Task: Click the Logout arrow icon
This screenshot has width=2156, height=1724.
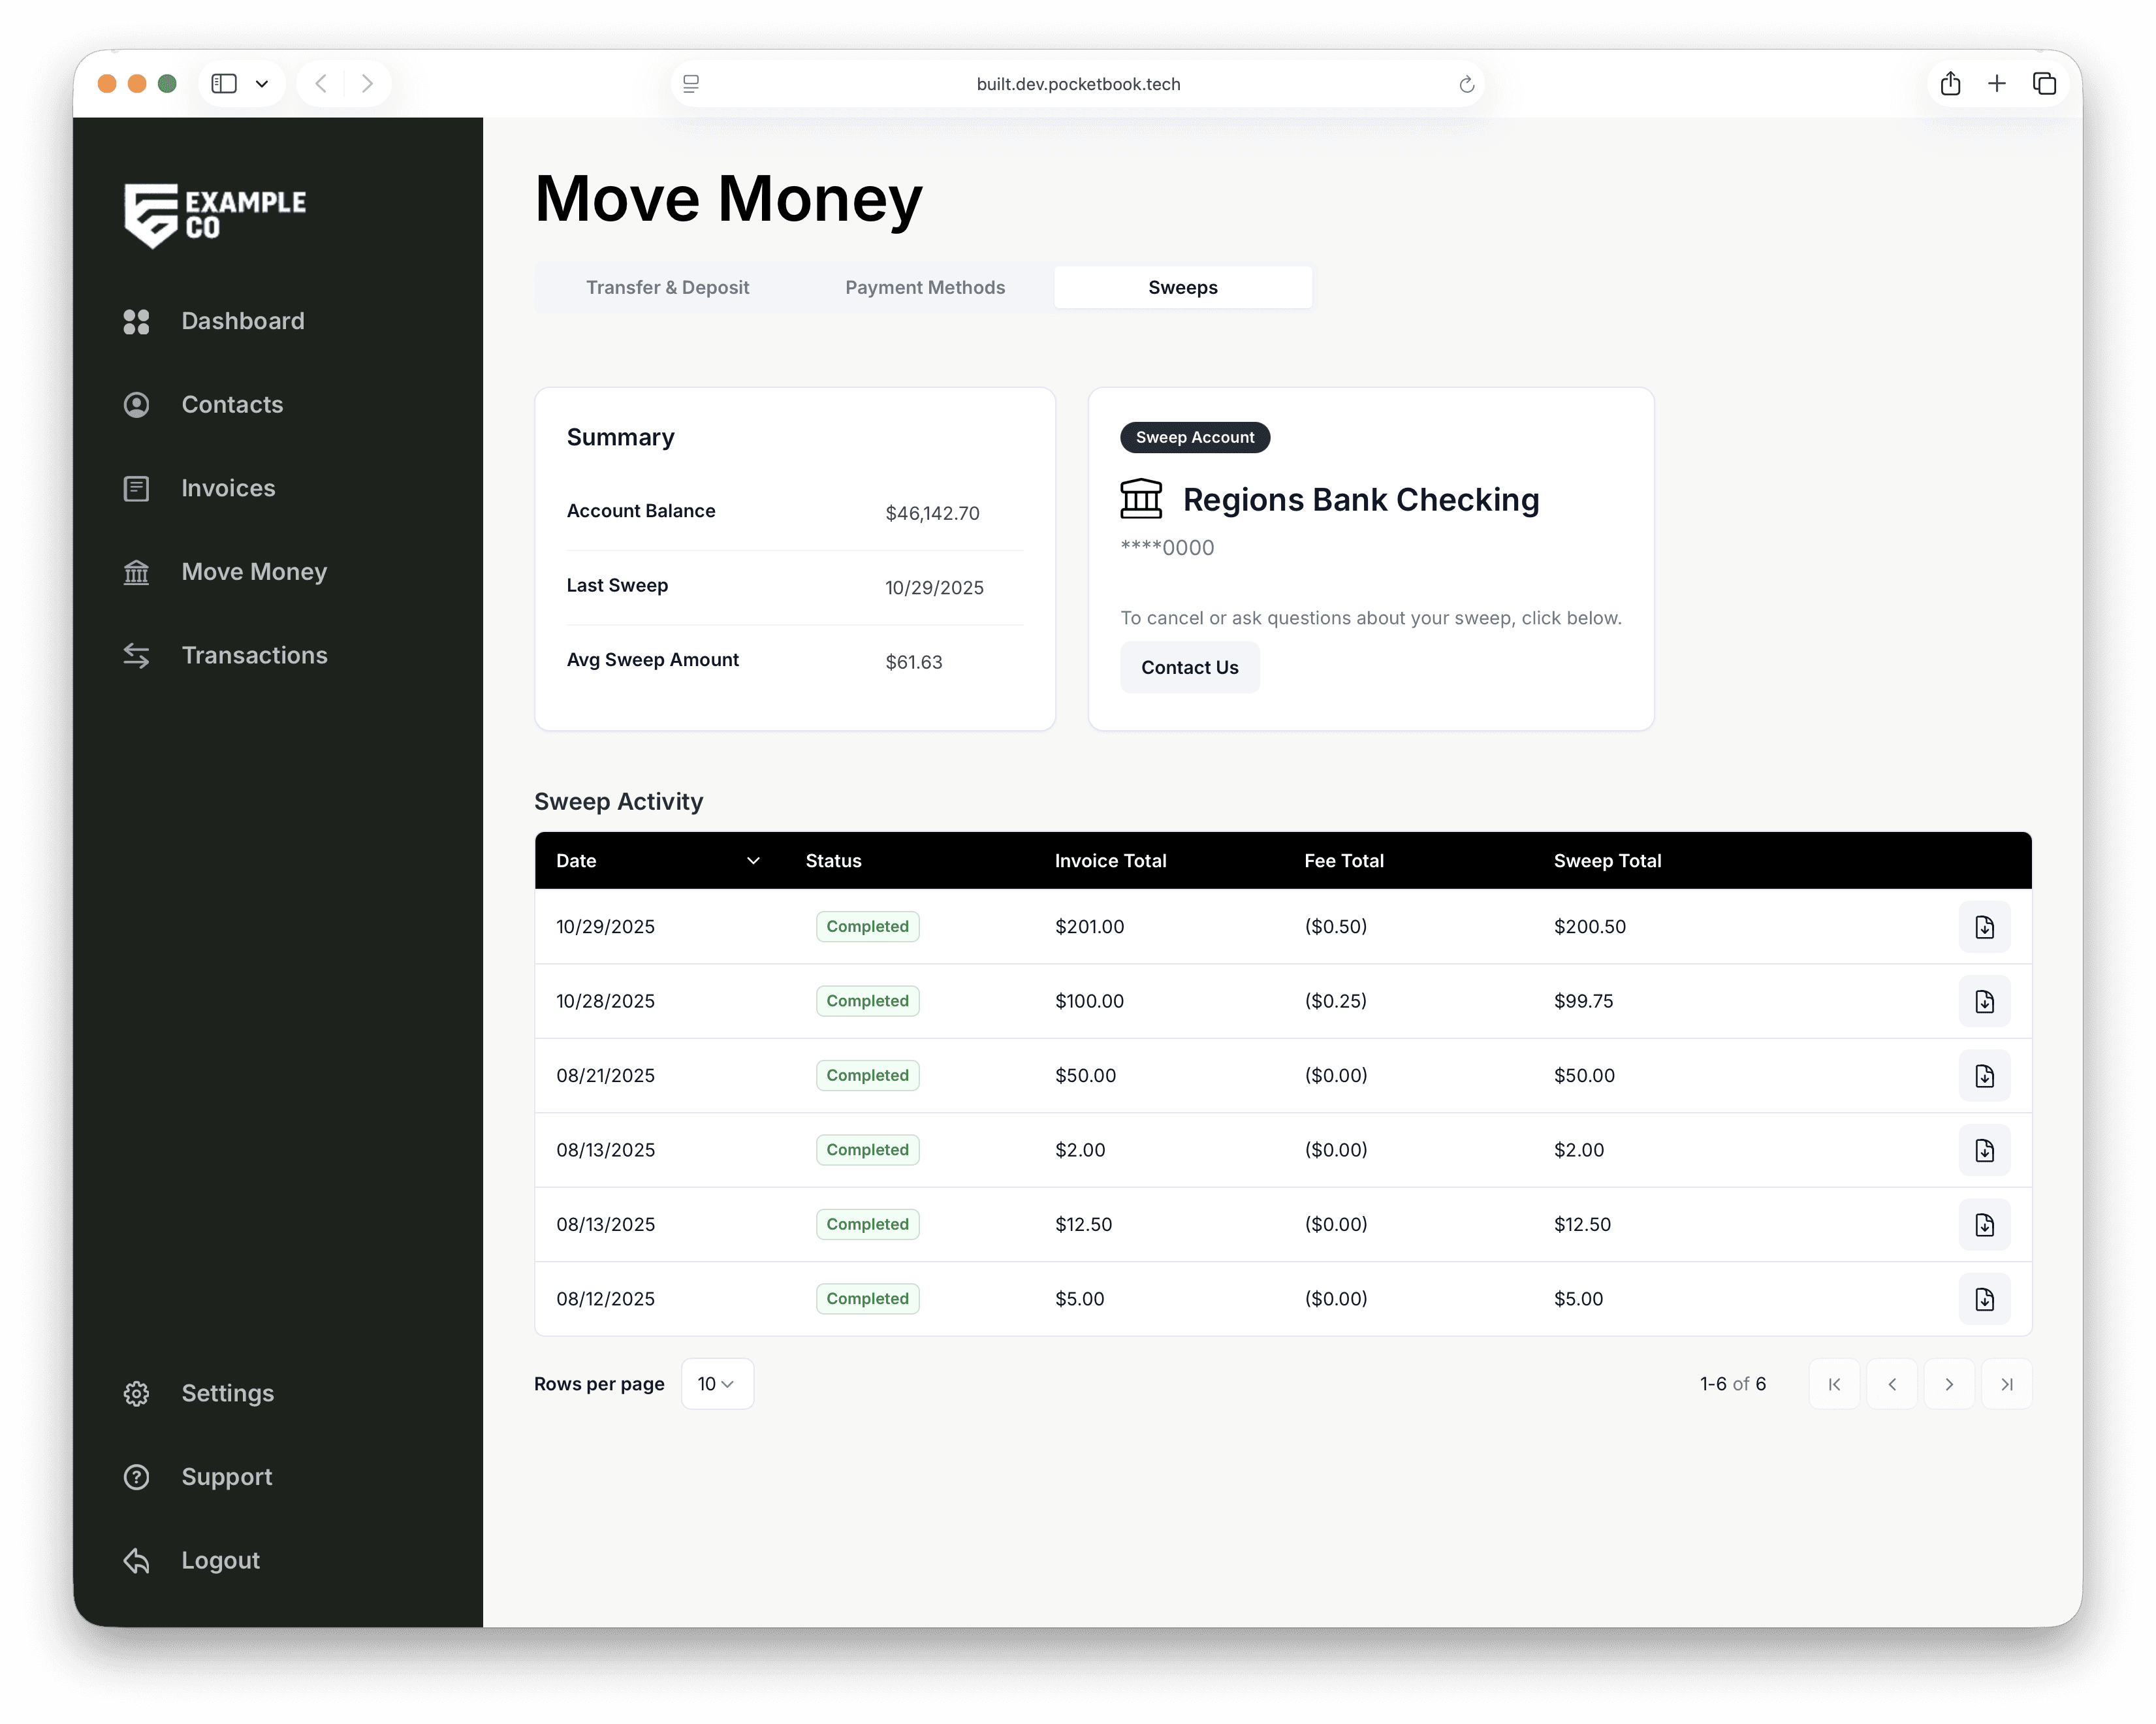Action: [136, 1561]
